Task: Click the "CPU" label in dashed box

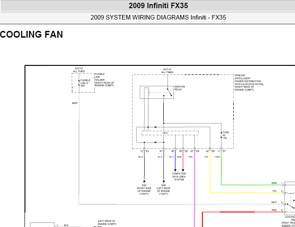Action: [x=165, y=133]
